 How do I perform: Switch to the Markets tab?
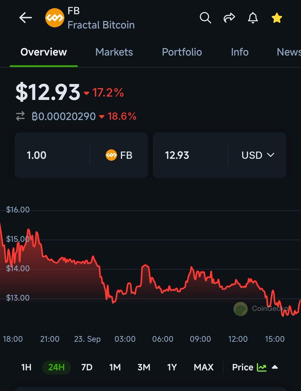114,52
